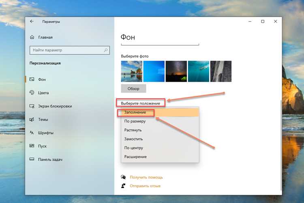Focus the Найти параметр search field

(x=70, y=50)
